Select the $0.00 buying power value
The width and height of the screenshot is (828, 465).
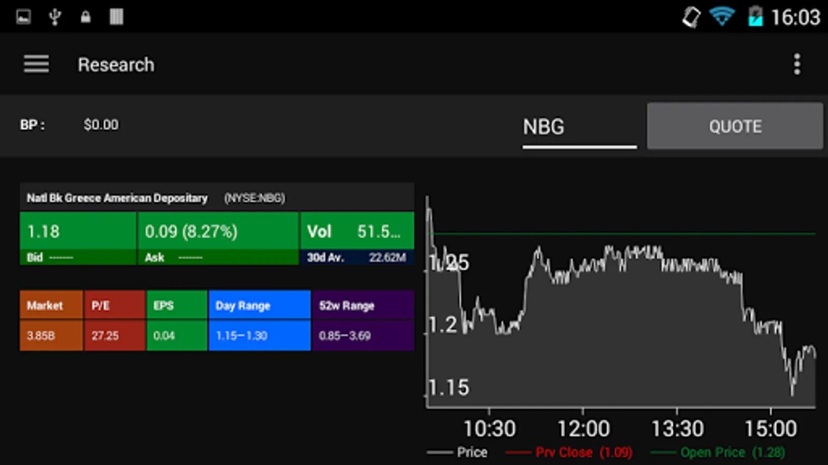(101, 125)
